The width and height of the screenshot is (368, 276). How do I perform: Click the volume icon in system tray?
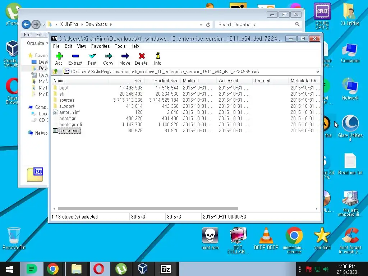pyautogui.click(x=326, y=269)
